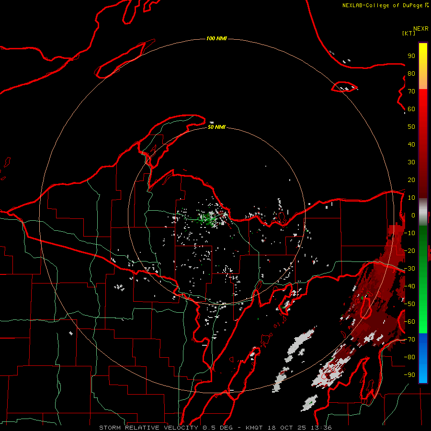
Task: Click the -60 value on the velocity scale
Action: click(409, 322)
